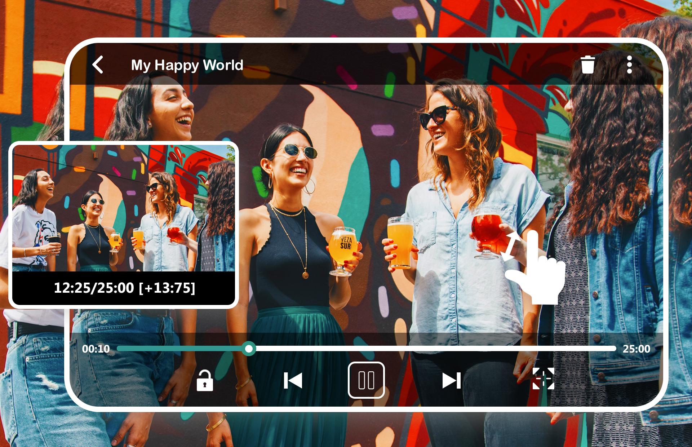Click the 00:10 elapsed time label
Viewport: 692px width, 447px height.
click(96, 349)
